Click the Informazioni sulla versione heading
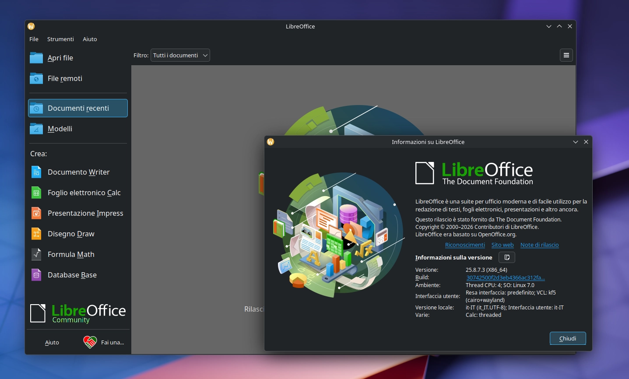The image size is (629, 379). [454, 257]
